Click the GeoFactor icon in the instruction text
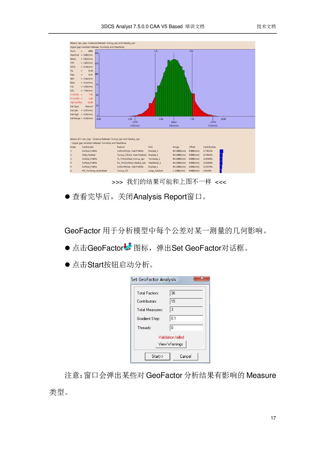The height and width of the screenshot is (459, 325). 128,247
